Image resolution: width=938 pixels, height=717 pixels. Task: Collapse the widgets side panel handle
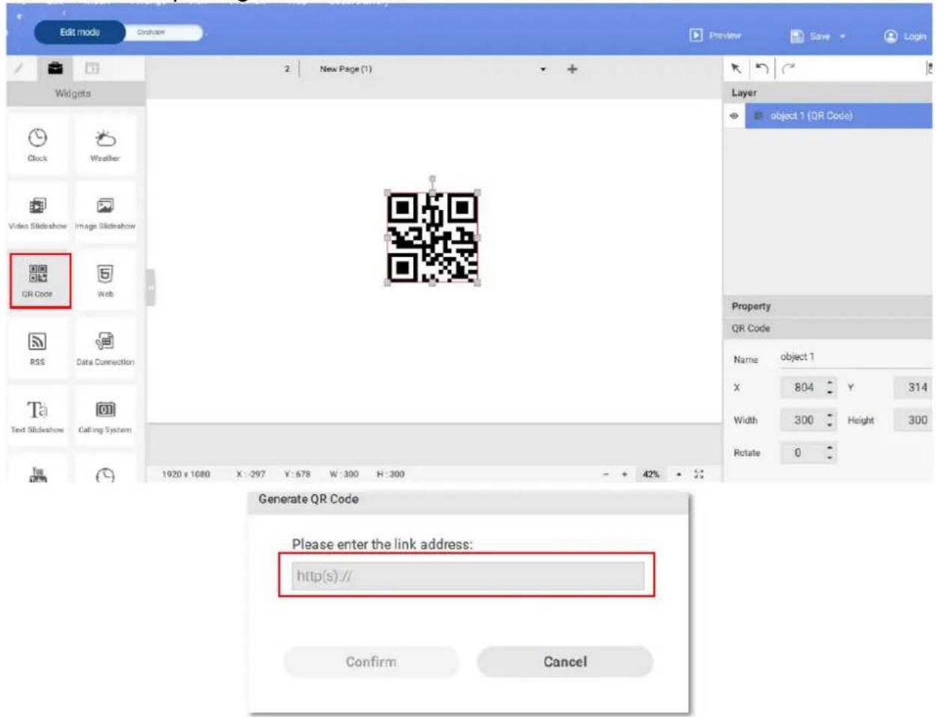click(151, 287)
